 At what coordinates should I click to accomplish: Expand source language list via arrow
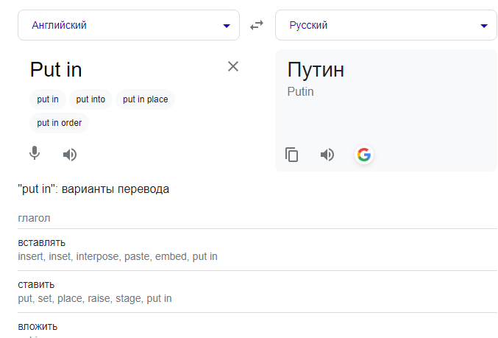(x=227, y=26)
